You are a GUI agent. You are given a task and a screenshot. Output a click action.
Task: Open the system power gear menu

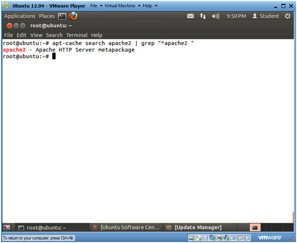pyautogui.click(x=288, y=16)
